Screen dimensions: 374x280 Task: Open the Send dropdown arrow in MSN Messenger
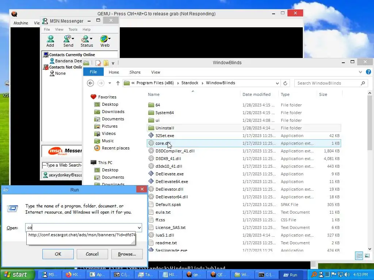pyautogui.click(x=73, y=39)
